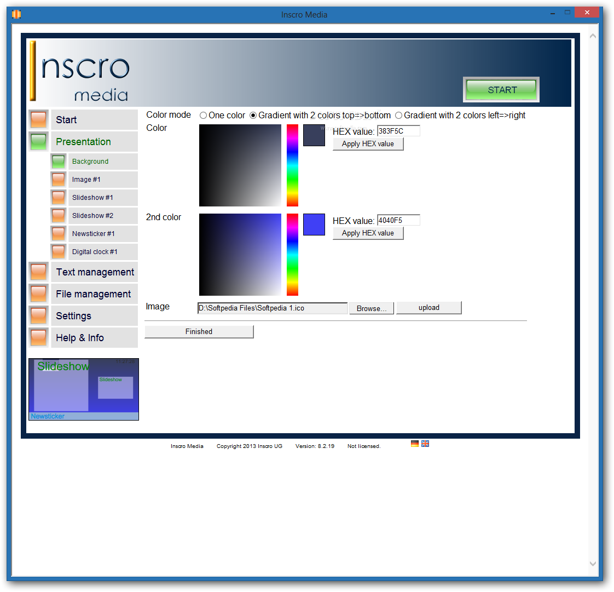Select Gradient with 2 colors top=>bottom
Image resolution: width=614 pixels, height=592 pixels.
(x=253, y=115)
